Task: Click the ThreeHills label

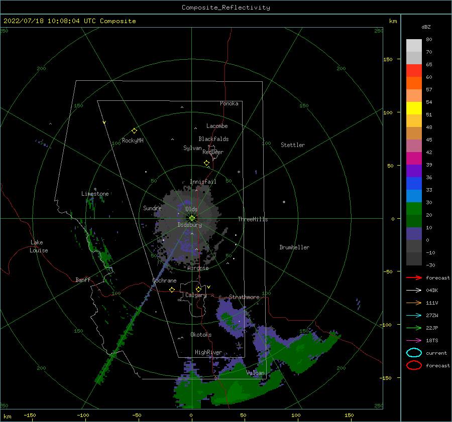Action: [x=253, y=219]
